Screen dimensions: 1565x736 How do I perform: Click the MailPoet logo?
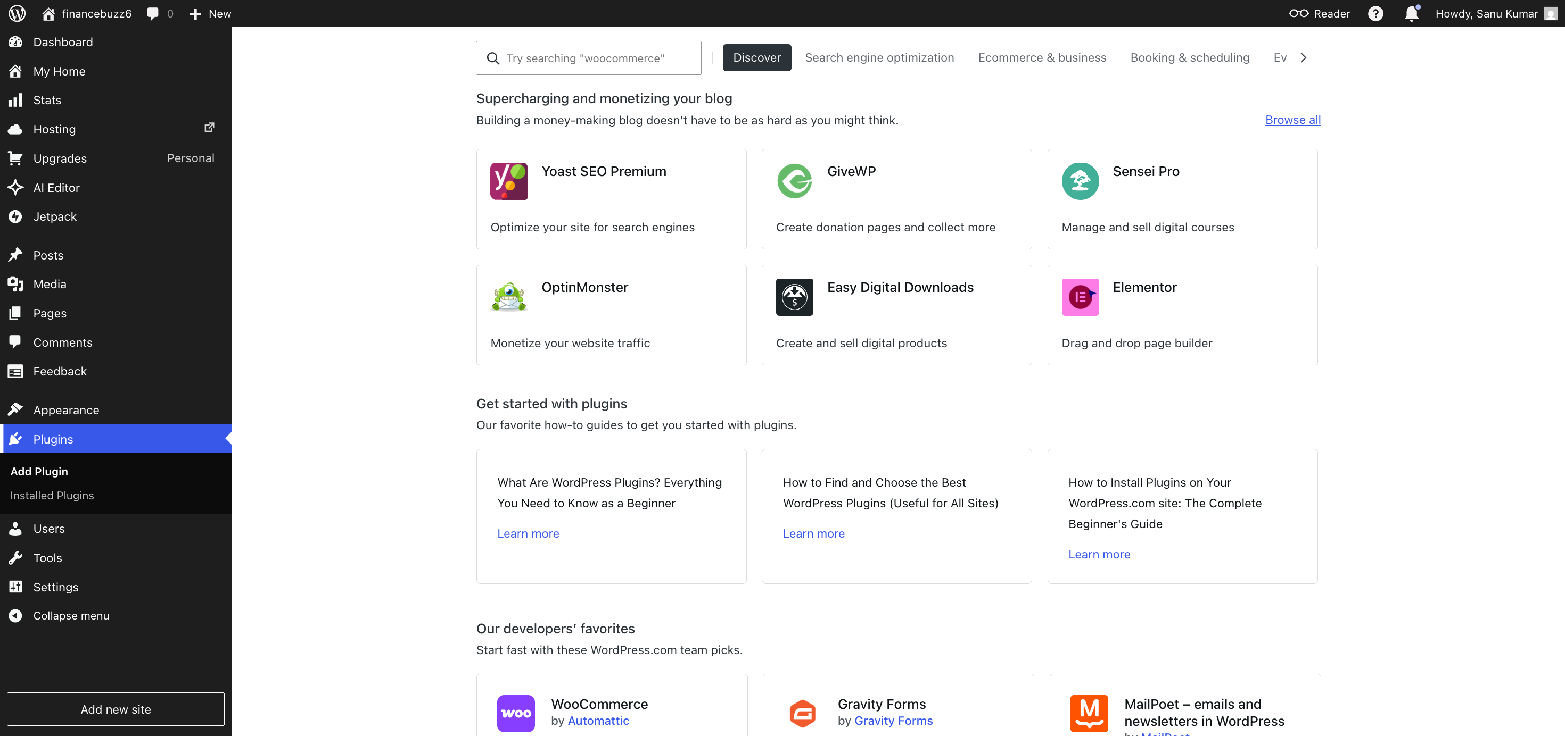[1089, 713]
